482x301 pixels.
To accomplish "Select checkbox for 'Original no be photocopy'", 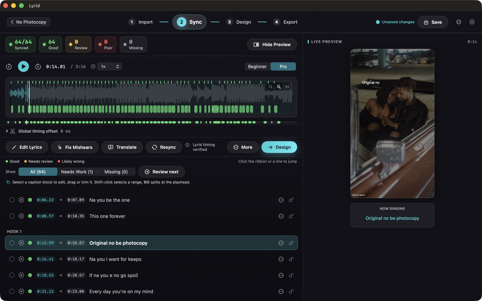I will tap(12, 243).
